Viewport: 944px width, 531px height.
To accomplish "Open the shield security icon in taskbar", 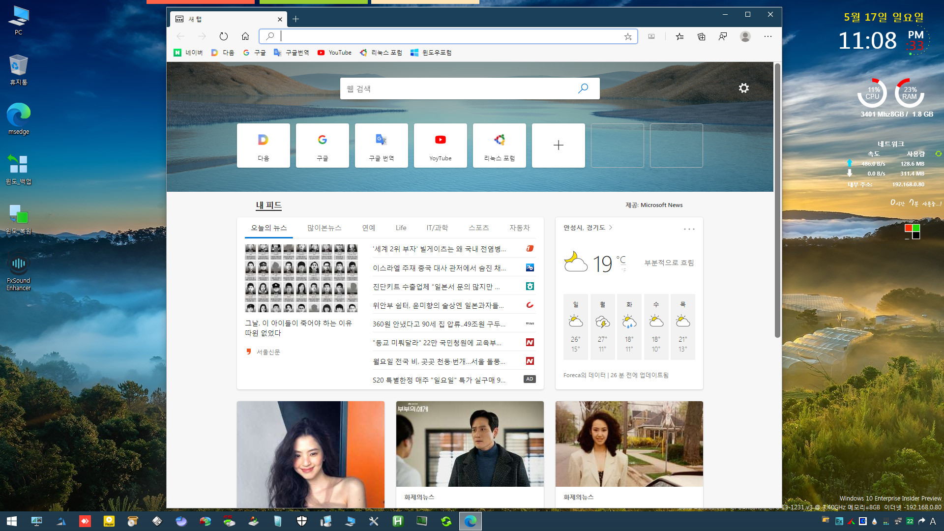I will [x=302, y=521].
